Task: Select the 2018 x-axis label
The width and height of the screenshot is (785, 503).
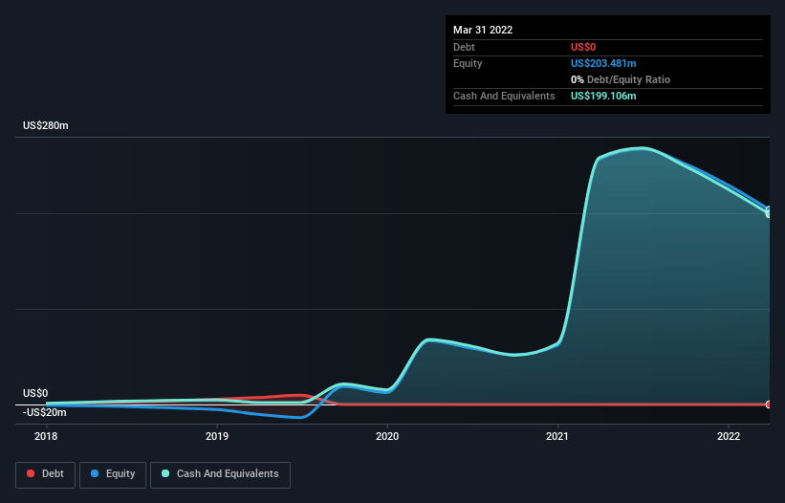Action: (x=46, y=436)
